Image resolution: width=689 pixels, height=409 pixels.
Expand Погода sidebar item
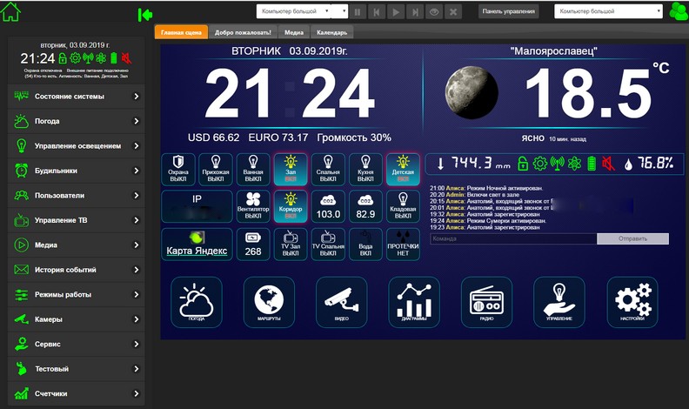tap(76, 121)
